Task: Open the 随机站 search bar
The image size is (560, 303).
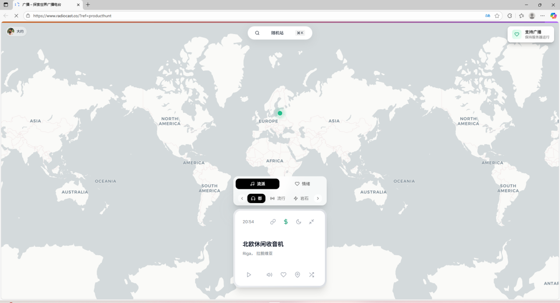Action: 280,33
